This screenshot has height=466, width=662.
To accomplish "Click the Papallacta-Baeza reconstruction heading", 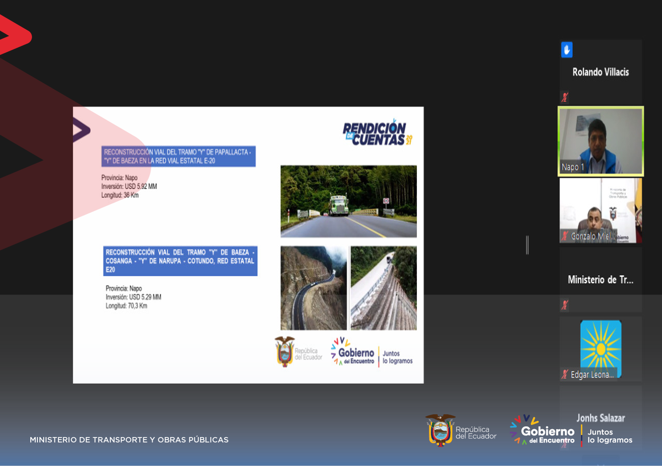I will pyautogui.click(x=178, y=156).
